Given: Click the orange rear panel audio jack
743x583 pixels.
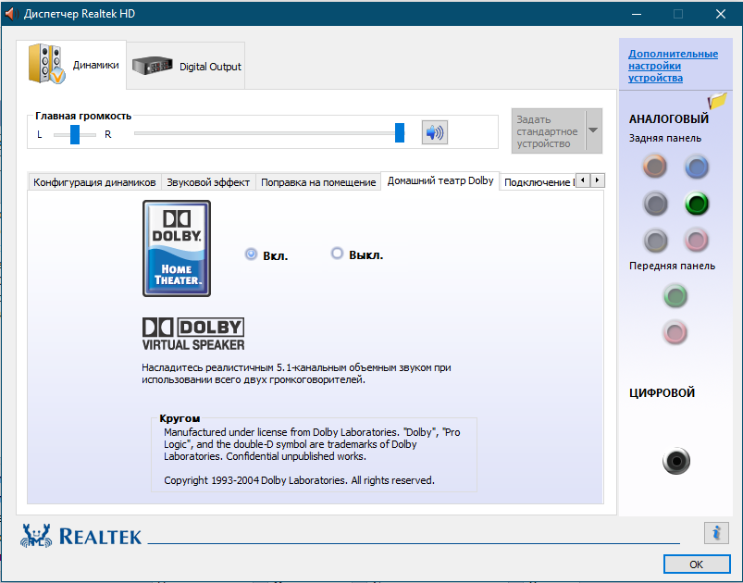Looking at the screenshot, I should (655, 167).
